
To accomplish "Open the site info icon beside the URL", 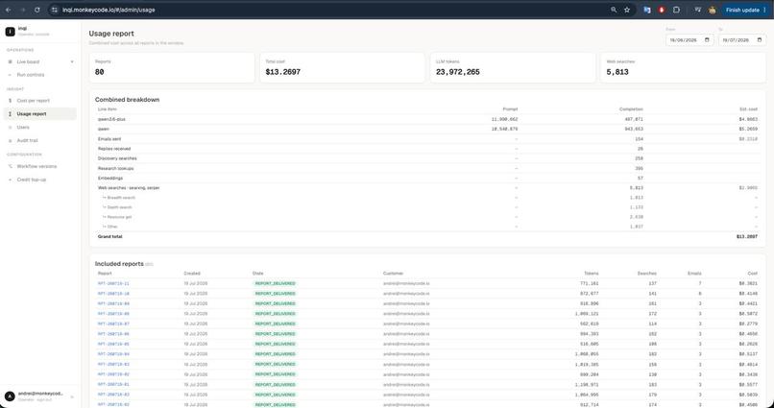I will point(55,10).
